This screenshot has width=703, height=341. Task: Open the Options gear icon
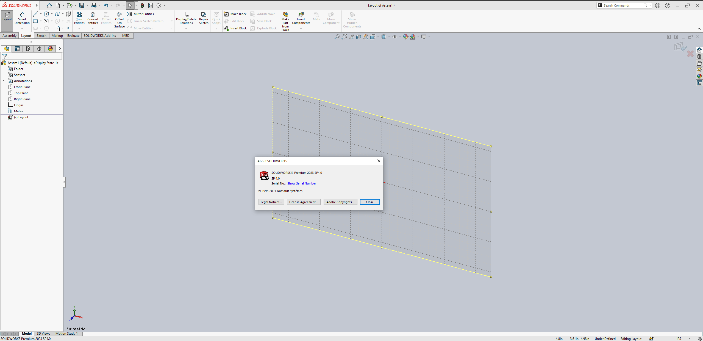[159, 5]
